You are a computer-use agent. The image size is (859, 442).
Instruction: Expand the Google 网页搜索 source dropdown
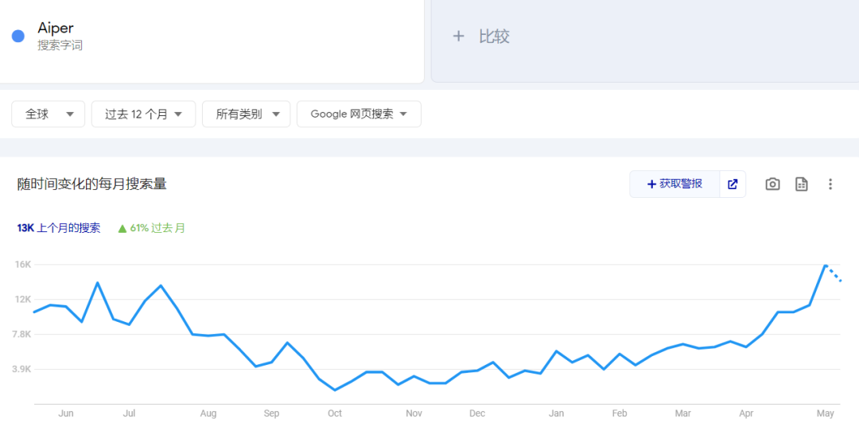click(x=359, y=114)
